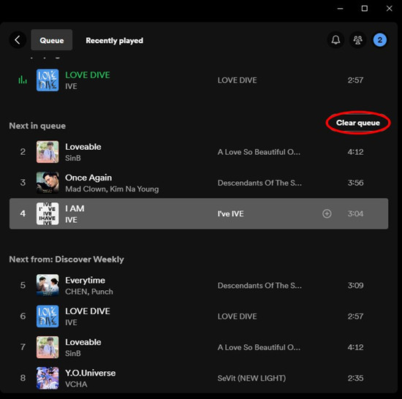The image size is (402, 399).
Task: Click the green now-playing equalizer icon
Action: tap(23, 80)
